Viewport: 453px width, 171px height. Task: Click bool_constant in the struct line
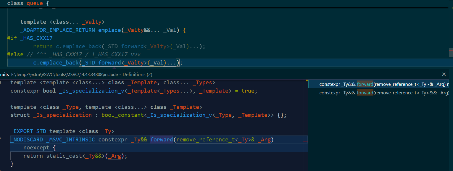point(123,115)
